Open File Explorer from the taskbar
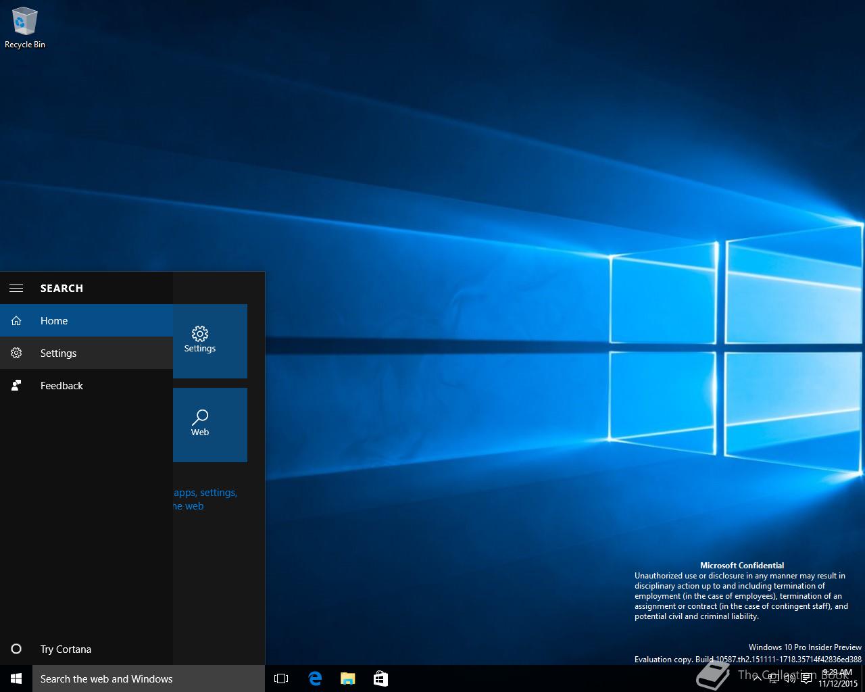Viewport: 865px width, 692px height. pyautogui.click(x=347, y=678)
